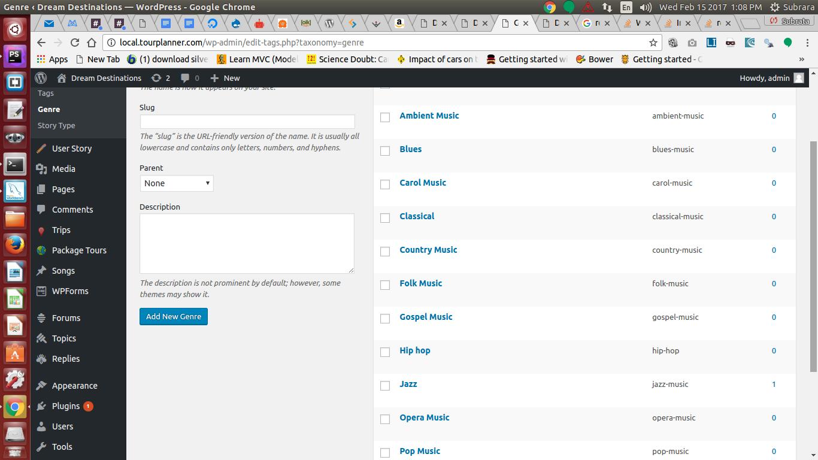
Task: Launch Firefox from the Ubuntu dock
Action: tap(14, 244)
